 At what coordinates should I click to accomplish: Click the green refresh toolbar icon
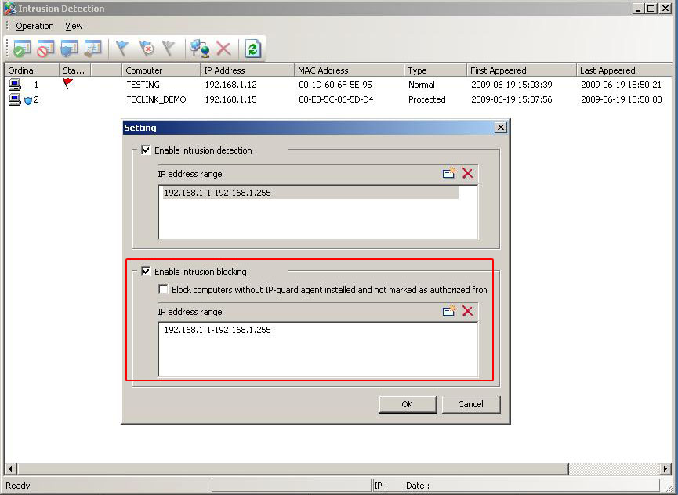click(252, 49)
